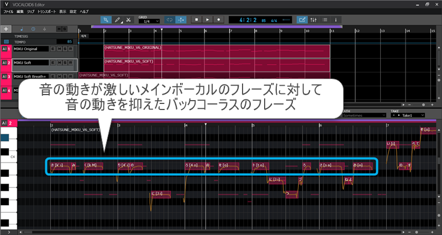The width and height of the screenshot is (442, 235).
Task: Click the Play transport button
Action: [208, 20]
